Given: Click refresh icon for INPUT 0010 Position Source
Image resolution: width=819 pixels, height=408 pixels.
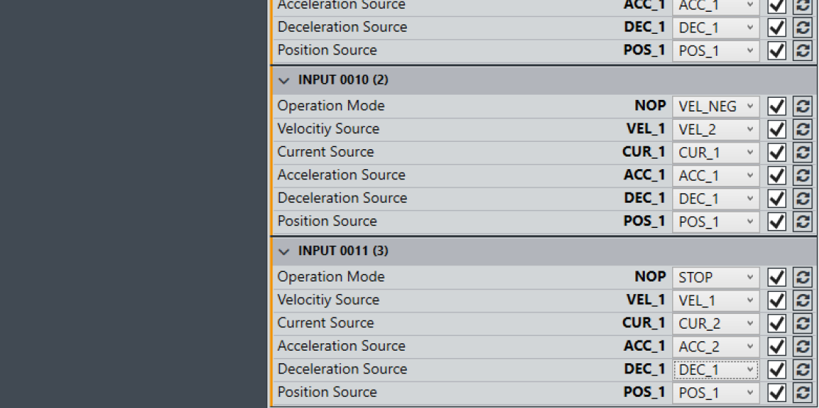Looking at the screenshot, I should (802, 222).
